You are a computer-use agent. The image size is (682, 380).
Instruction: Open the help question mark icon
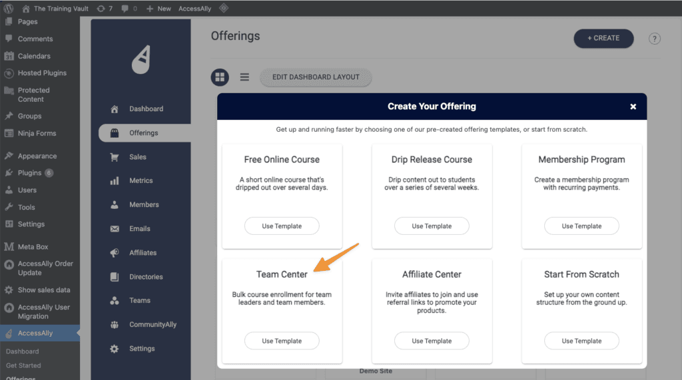[655, 39]
